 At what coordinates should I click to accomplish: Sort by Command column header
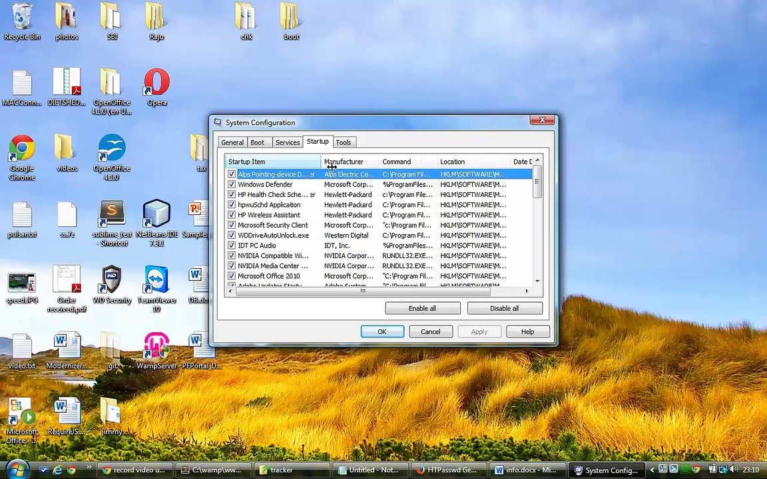[x=408, y=161]
